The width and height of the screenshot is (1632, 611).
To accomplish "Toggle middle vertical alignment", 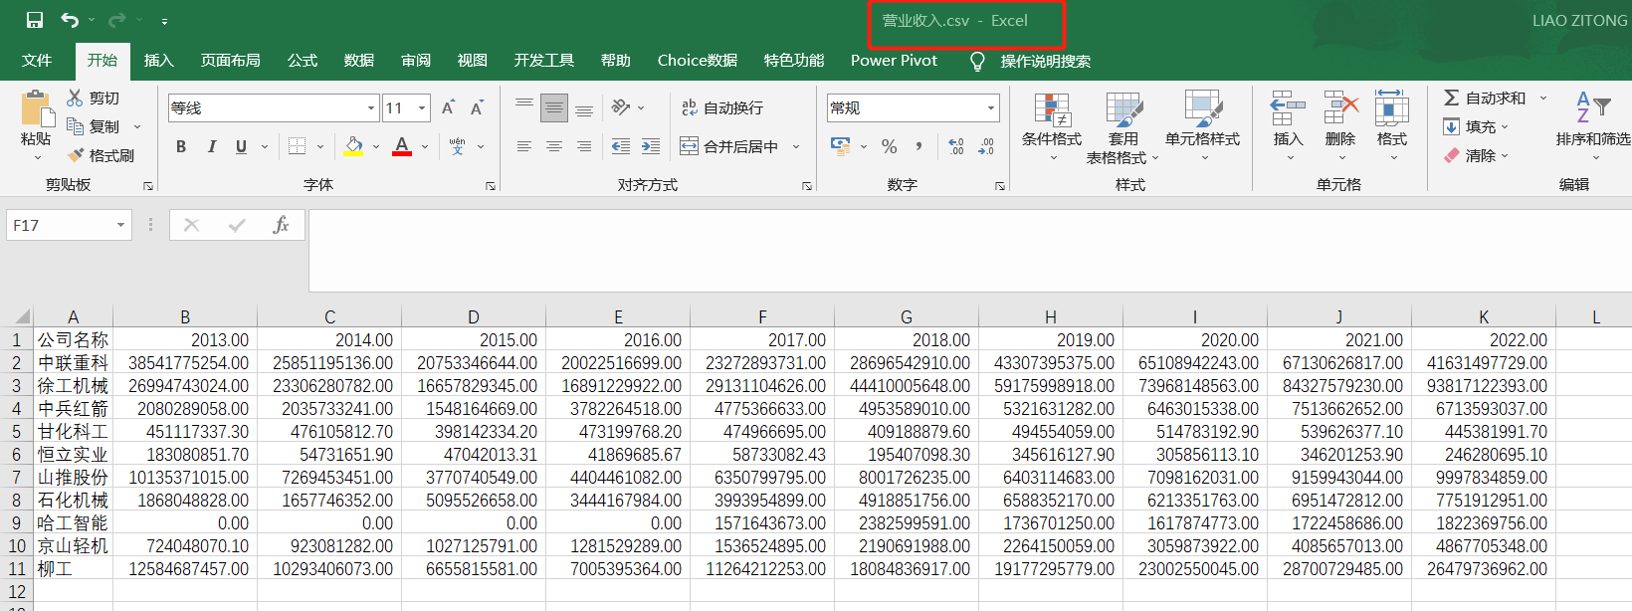I will point(554,107).
